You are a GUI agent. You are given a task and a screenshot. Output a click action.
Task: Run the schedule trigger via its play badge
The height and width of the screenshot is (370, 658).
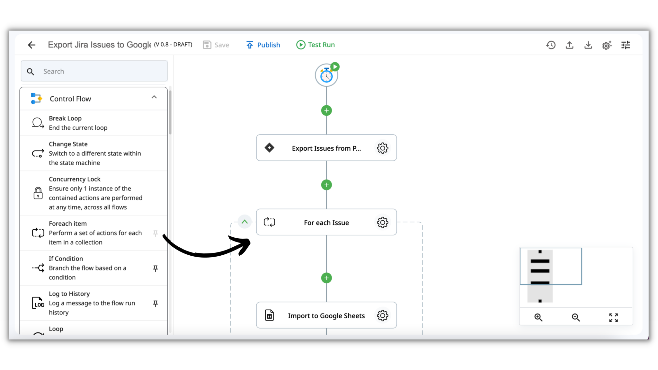pos(335,66)
